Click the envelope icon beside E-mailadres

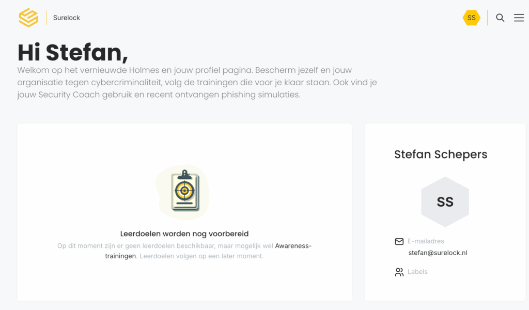coord(399,241)
